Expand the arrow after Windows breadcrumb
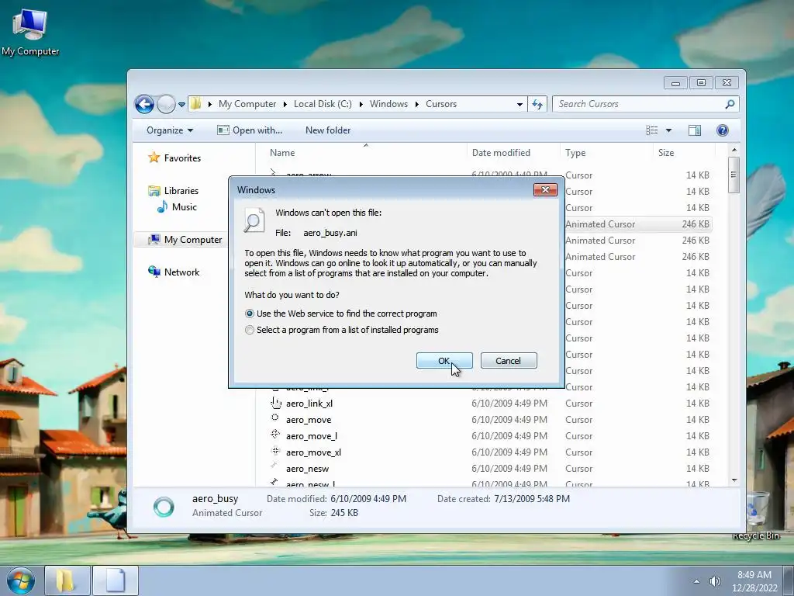The width and height of the screenshot is (794, 596). click(416, 105)
